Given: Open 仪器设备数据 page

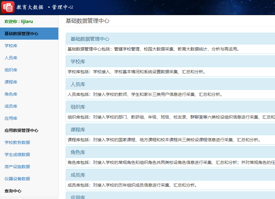Looking at the screenshot, I should click(14, 179).
